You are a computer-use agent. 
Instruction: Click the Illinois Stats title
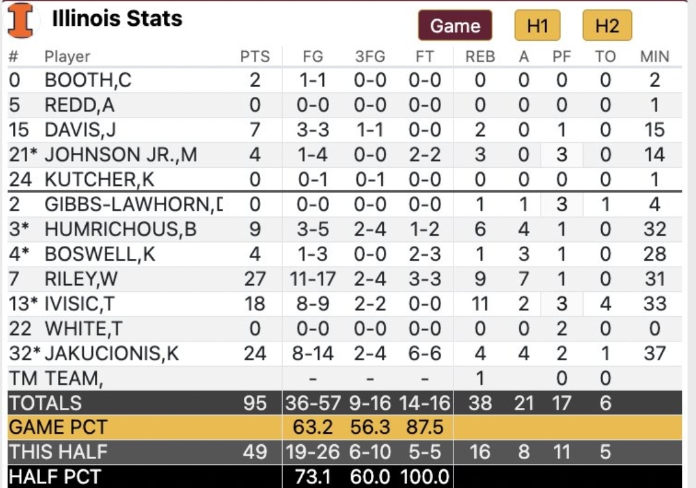coord(117,19)
